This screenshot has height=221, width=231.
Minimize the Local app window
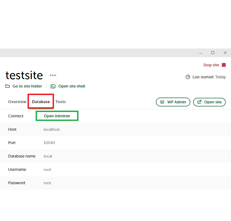tap(201, 53)
